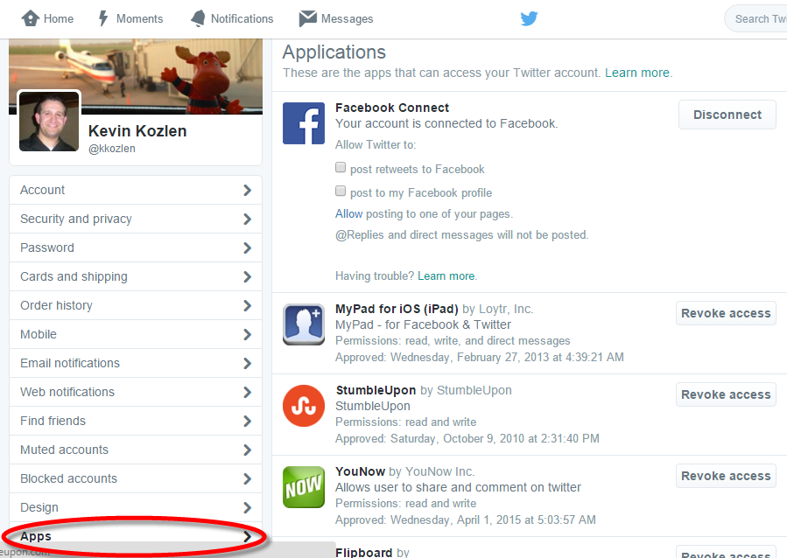Click Kevin Kozlen's profile photo
Image resolution: width=787 pixels, height=558 pixels.
(x=49, y=122)
